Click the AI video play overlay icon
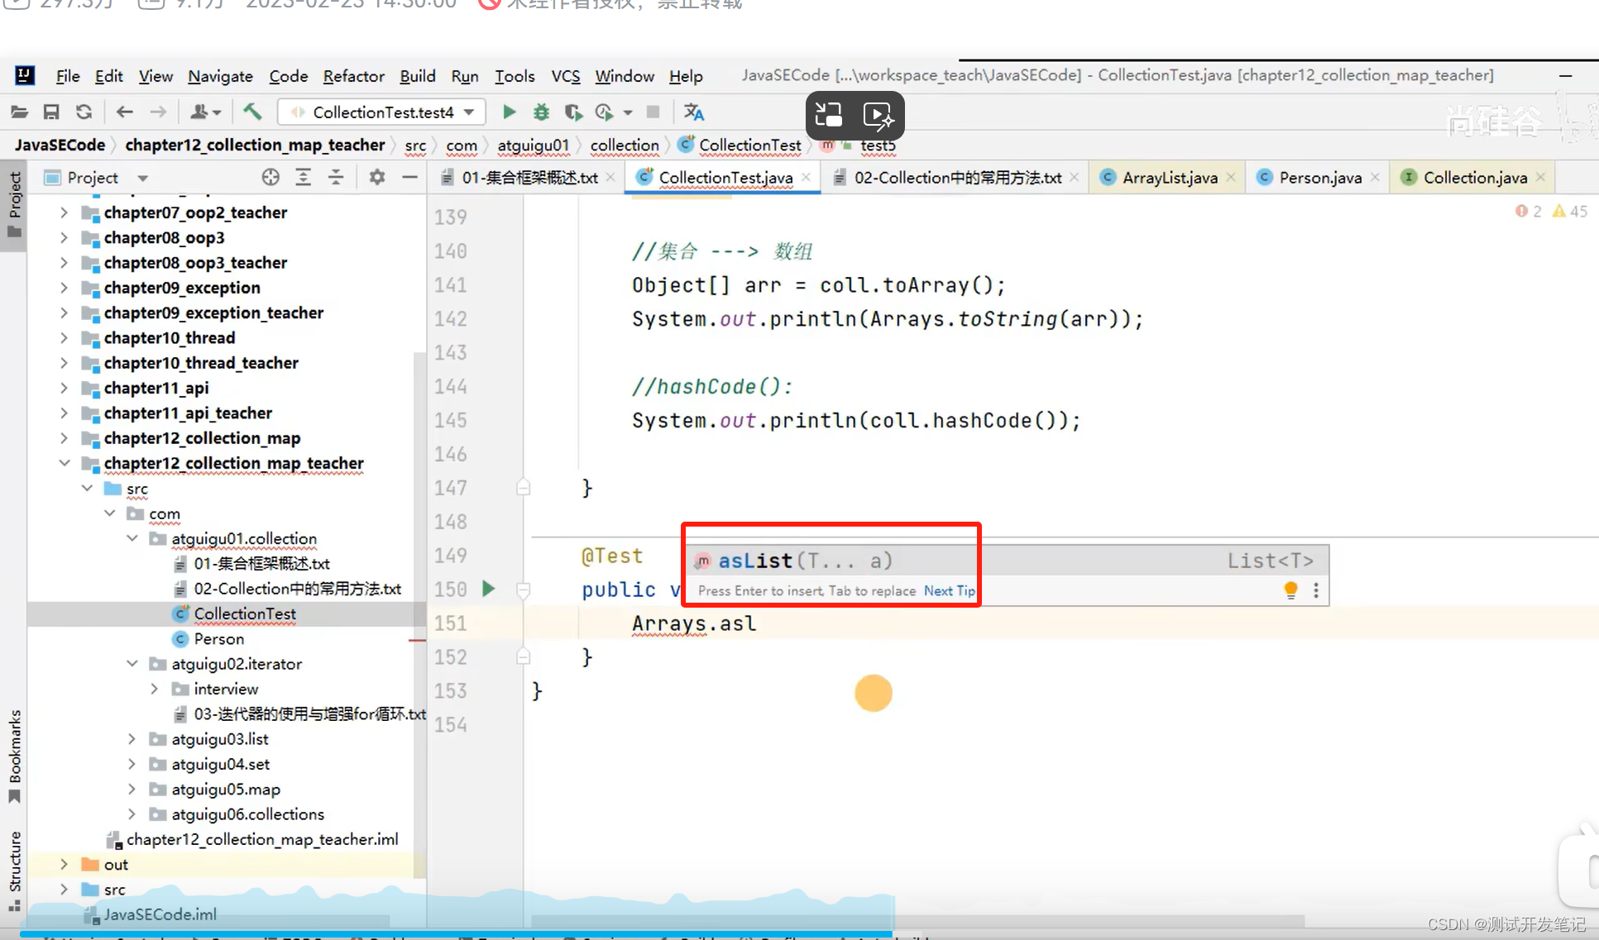1599x940 pixels. point(878,115)
